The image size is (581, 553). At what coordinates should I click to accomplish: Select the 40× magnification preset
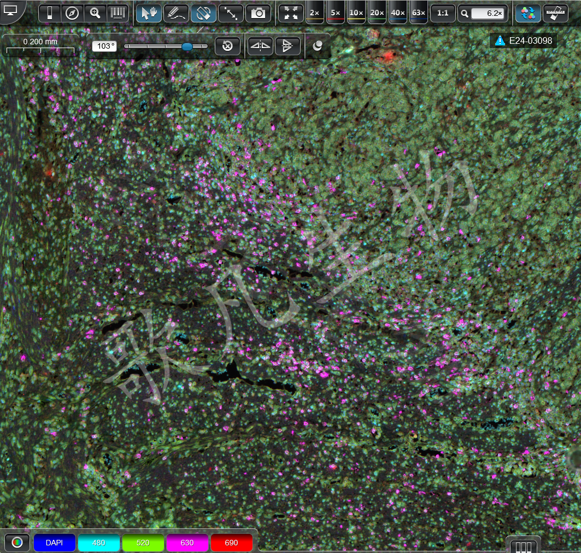pyautogui.click(x=397, y=13)
